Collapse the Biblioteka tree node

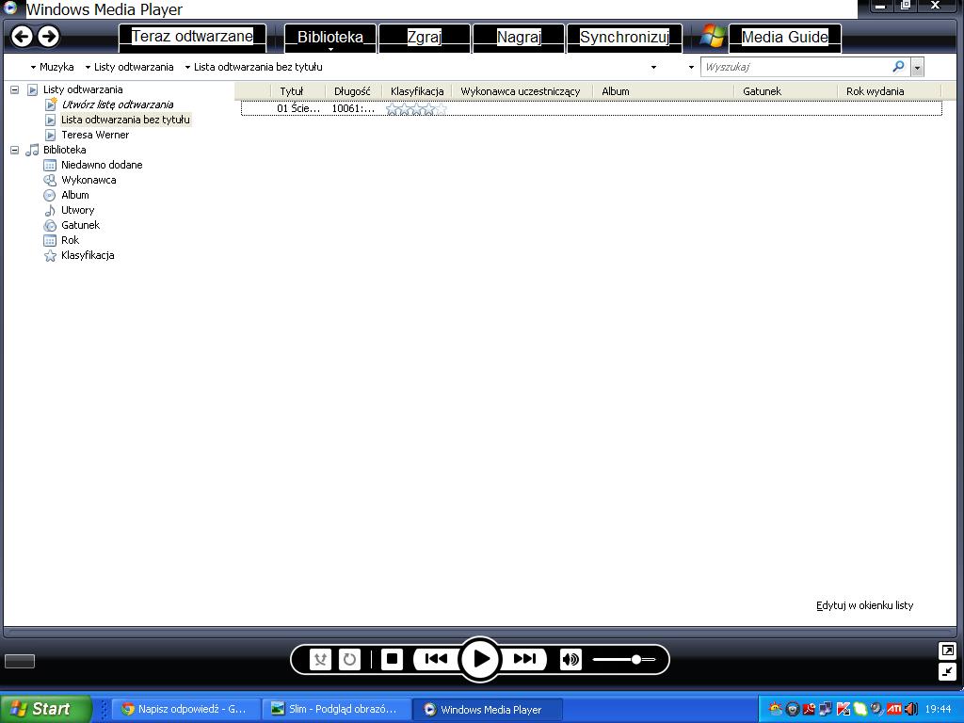click(15, 150)
